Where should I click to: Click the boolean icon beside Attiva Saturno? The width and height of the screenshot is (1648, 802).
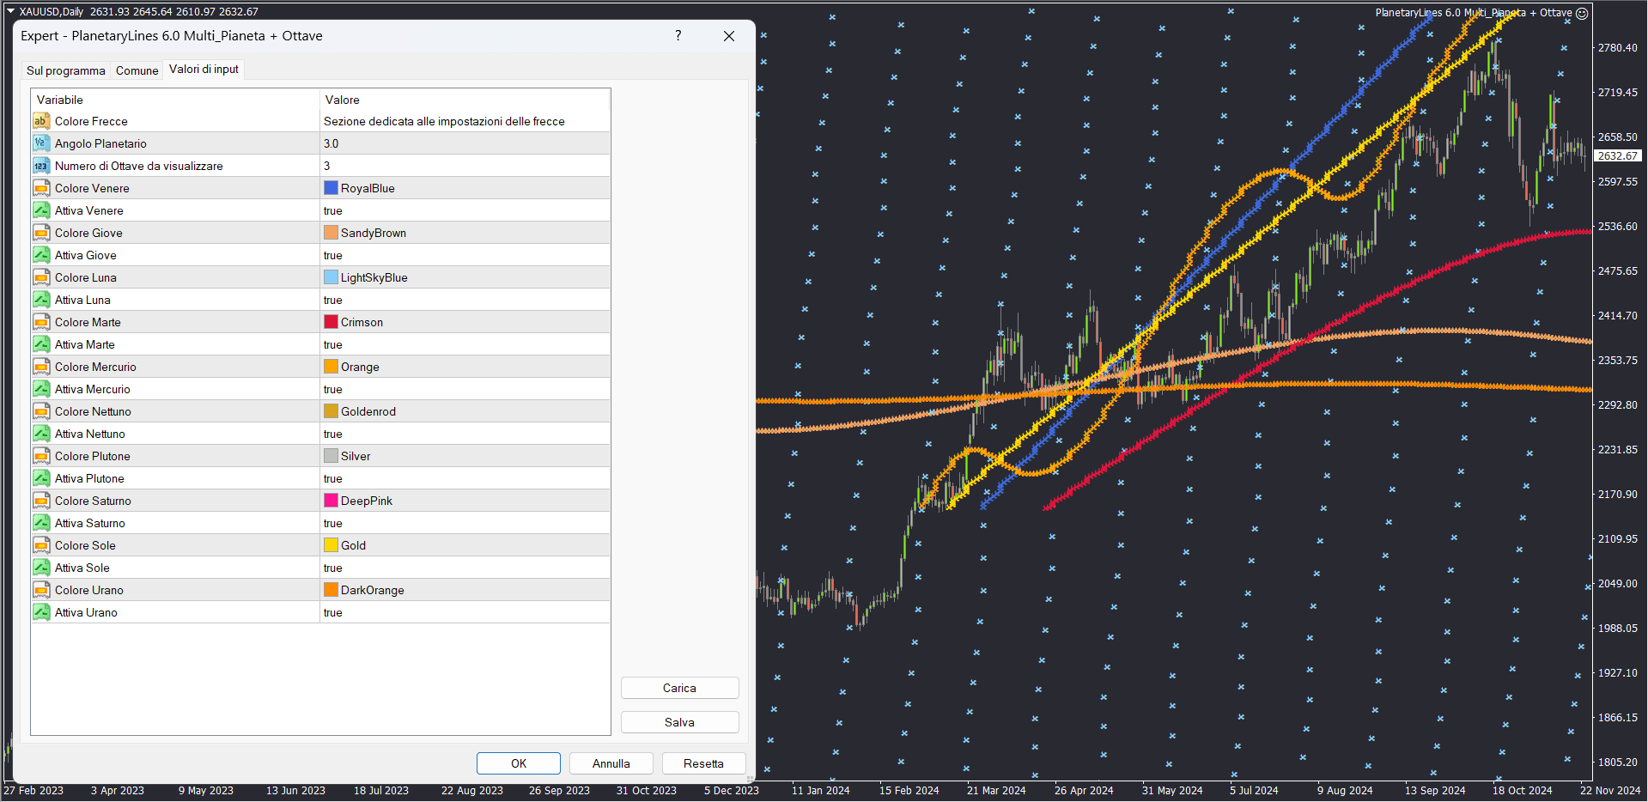click(x=41, y=523)
